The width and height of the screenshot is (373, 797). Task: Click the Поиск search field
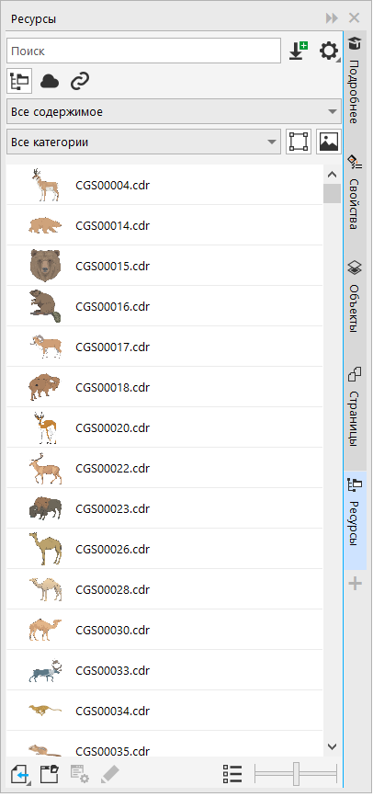(x=143, y=51)
